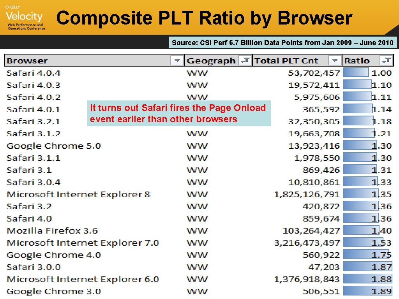
Task: Click the count 420,872
Action: [321, 207]
